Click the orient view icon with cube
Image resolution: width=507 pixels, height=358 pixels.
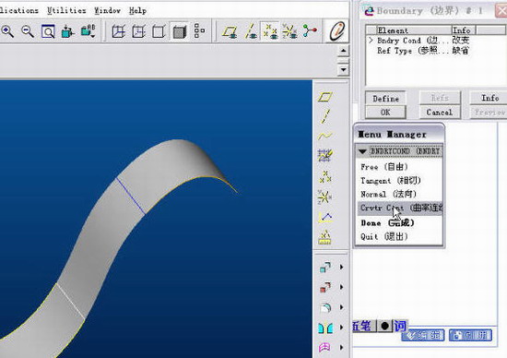pyautogui.click(x=67, y=31)
